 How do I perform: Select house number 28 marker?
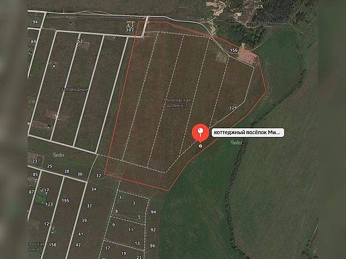point(67,171)
